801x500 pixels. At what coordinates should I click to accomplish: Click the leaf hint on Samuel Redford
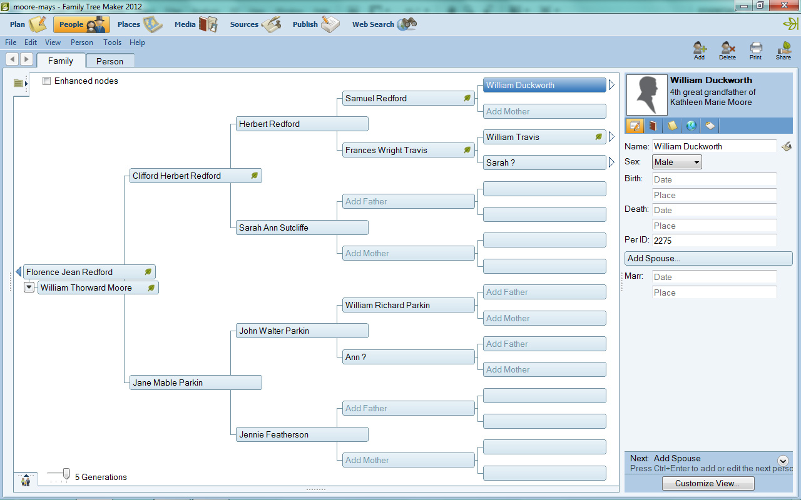point(467,98)
